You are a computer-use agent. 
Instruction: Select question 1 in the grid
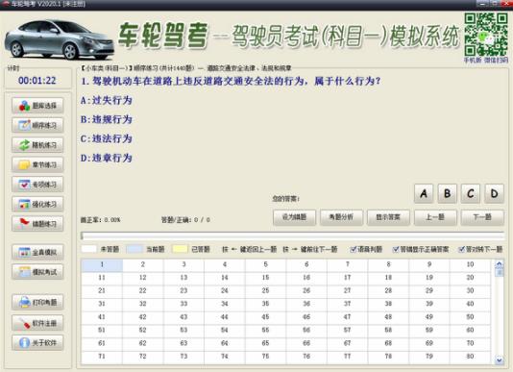[x=102, y=264]
